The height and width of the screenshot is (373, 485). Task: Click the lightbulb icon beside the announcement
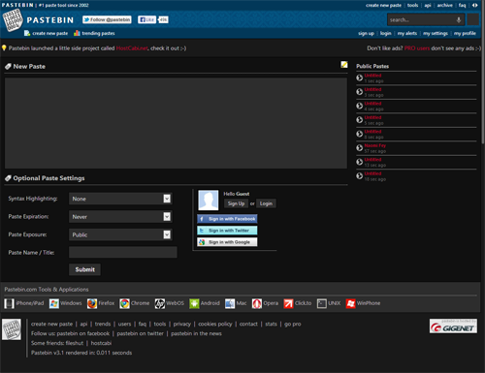(4, 48)
